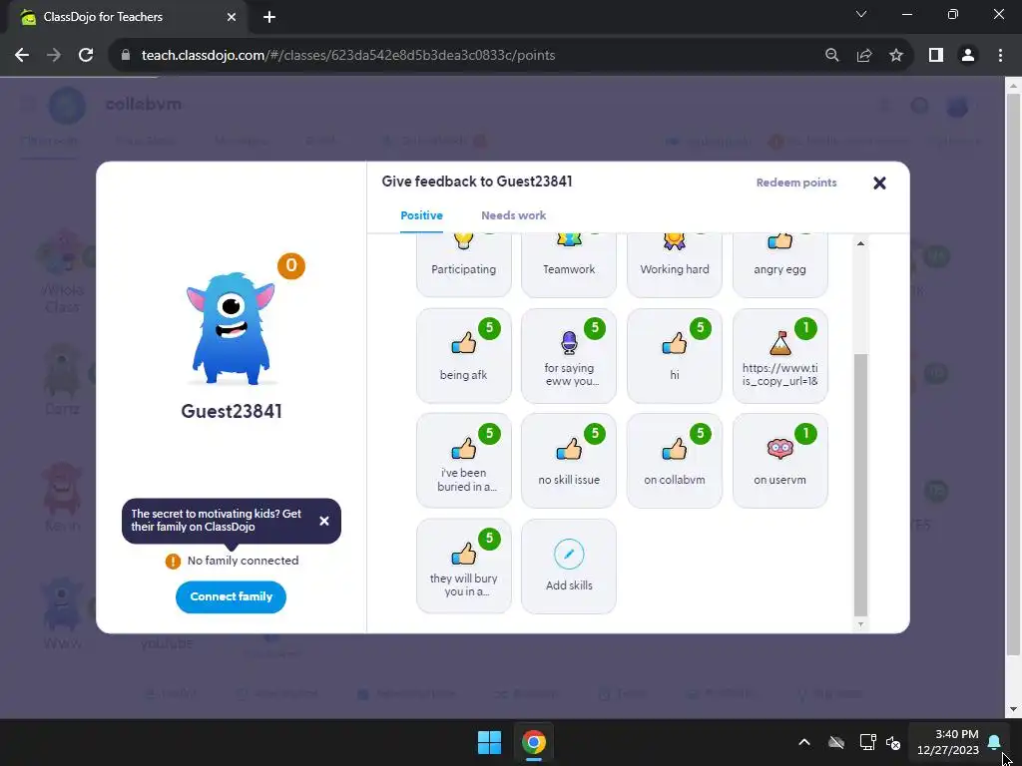This screenshot has height=766, width=1022.
Task: Open the Chrome three-dot menu
Action: (x=1000, y=56)
